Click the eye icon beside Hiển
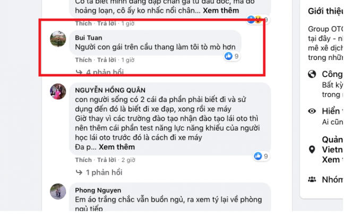 click(312, 112)
